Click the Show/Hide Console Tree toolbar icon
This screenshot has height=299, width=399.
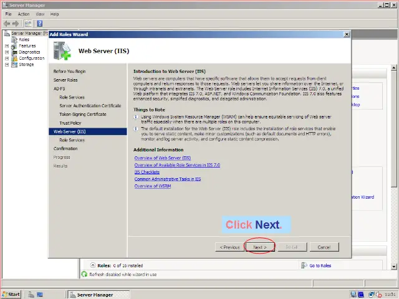(28, 24)
